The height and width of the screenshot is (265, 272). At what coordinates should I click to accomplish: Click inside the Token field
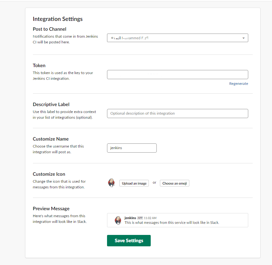[x=177, y=74]
